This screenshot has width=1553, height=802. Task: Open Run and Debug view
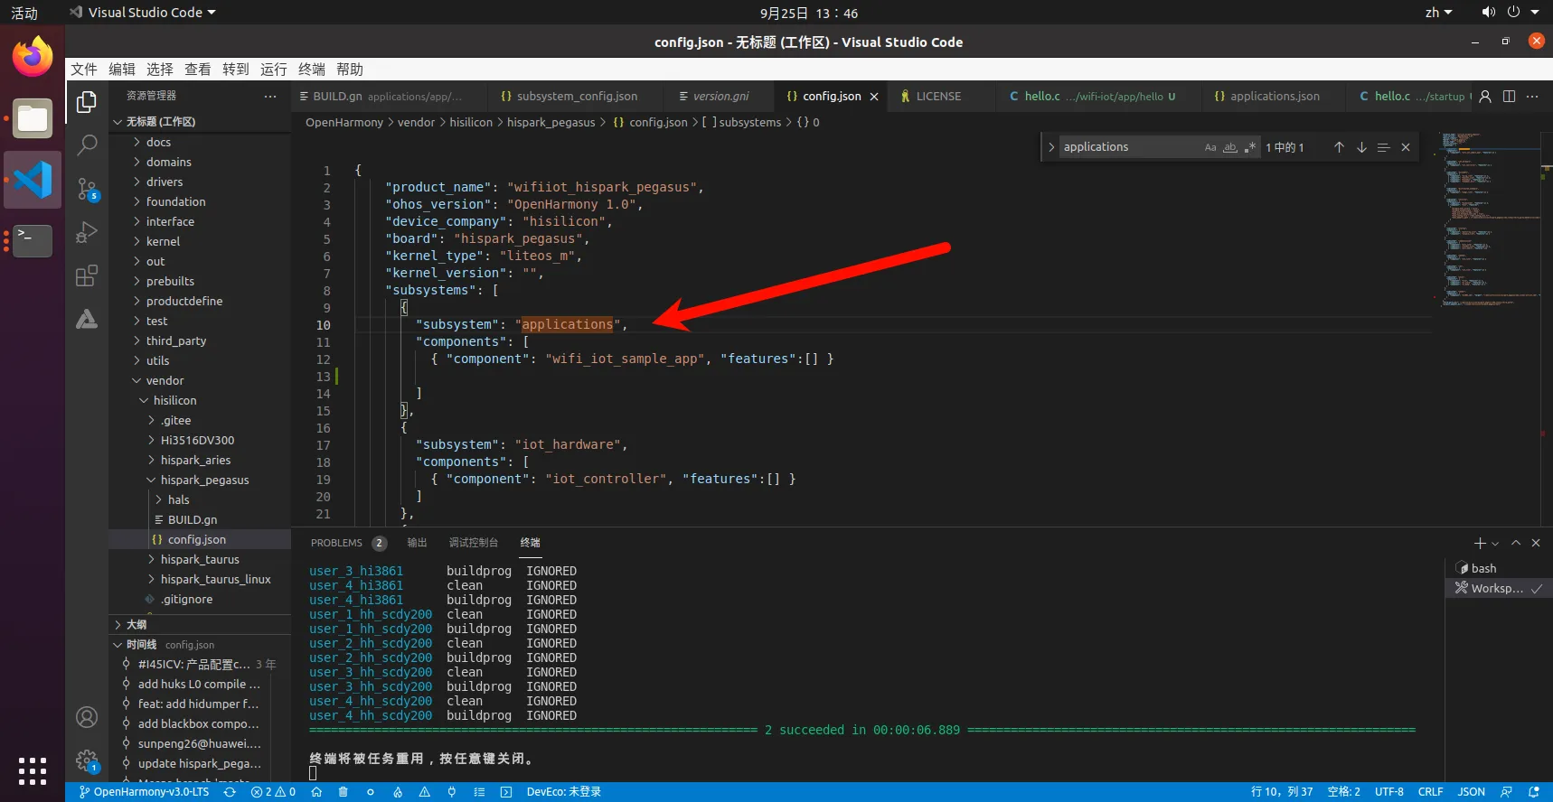(87, 232)
